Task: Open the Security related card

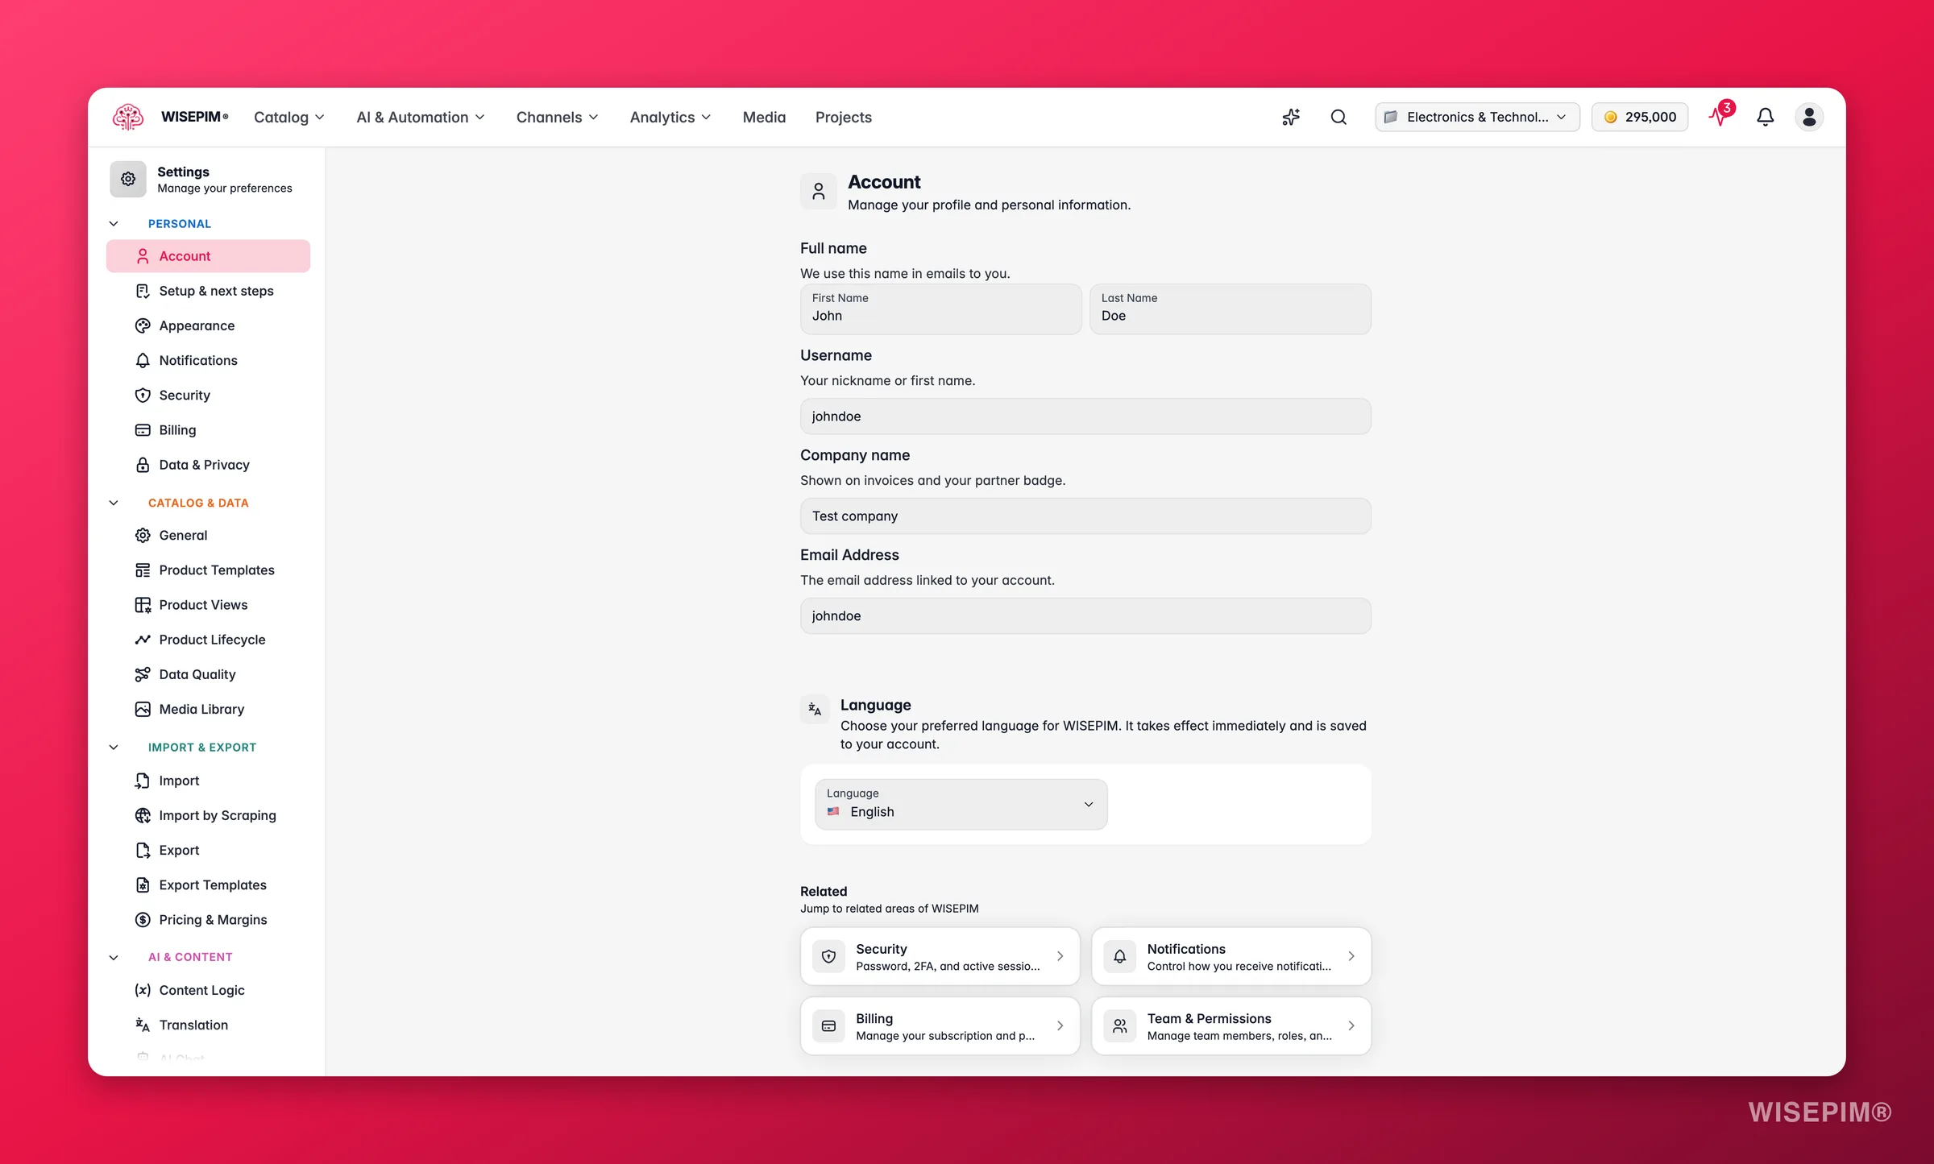Action: pyautogui.click(x=940, y=956)
